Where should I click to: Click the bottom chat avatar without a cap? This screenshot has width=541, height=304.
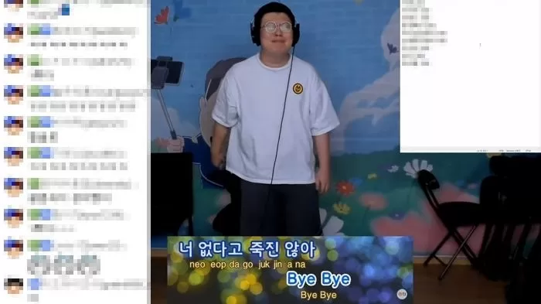point(13,286)
